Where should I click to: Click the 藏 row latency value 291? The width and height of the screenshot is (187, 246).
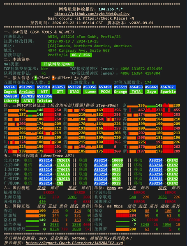[58, 147]
